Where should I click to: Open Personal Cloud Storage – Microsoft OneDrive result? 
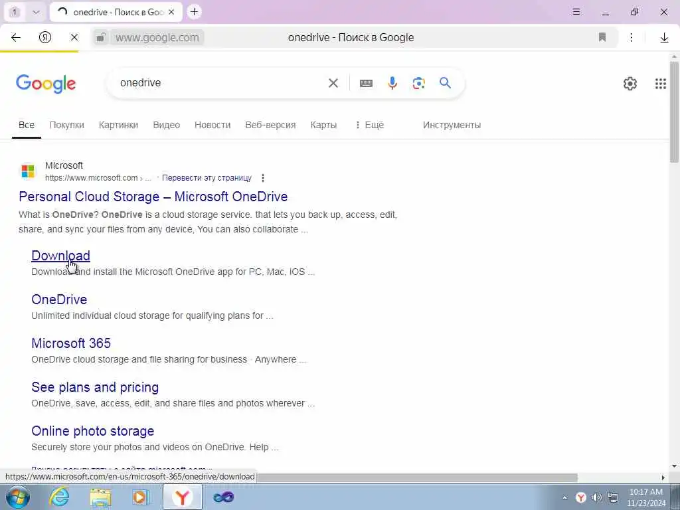[x=153, y=197]
